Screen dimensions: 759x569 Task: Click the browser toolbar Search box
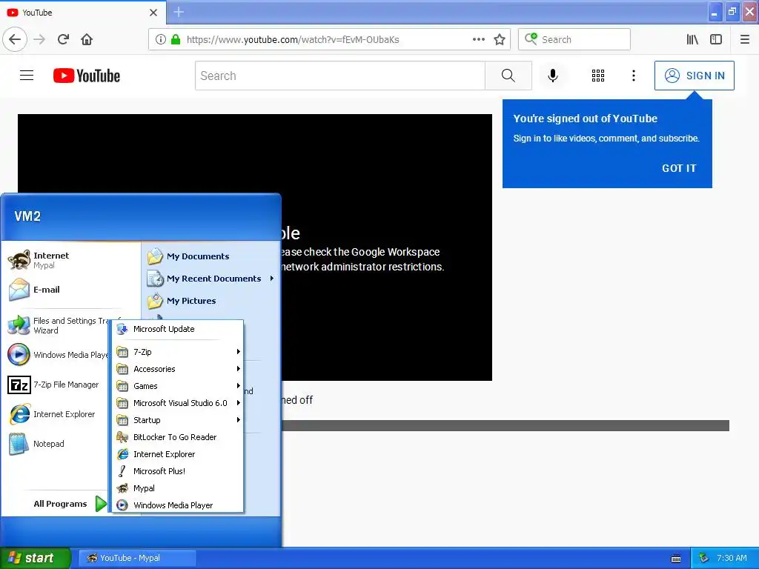pos(574,39)
